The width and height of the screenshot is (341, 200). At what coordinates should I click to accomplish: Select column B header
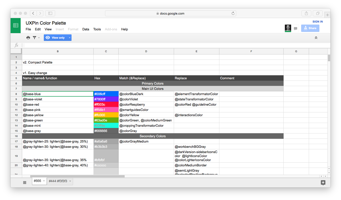tap(58, 51)
